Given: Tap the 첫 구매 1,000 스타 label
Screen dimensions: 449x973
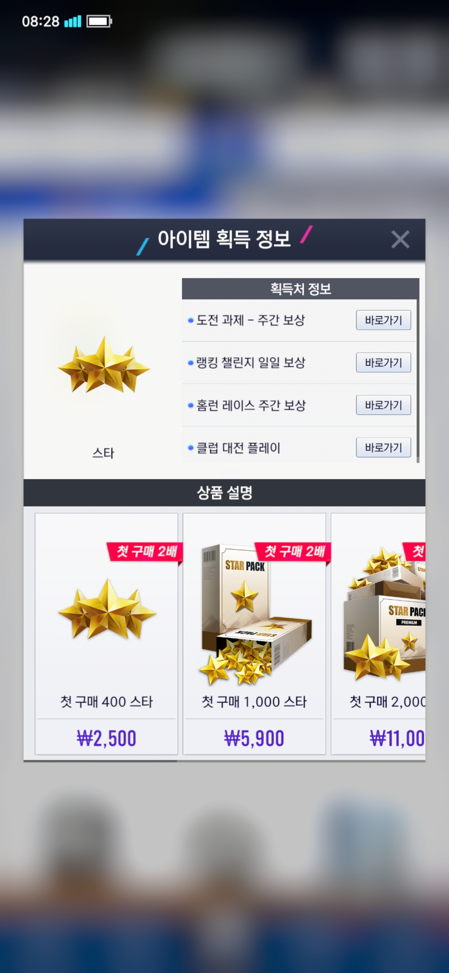Looking at the screenshot, I should tap(254, 702).
